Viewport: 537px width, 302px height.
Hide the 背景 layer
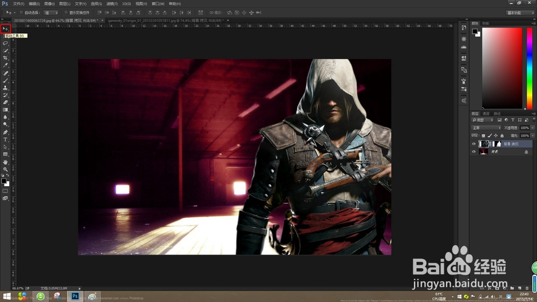[x=474, y=152]
